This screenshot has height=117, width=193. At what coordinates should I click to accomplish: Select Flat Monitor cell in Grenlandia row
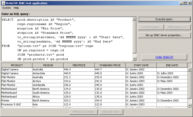click(17, 85)
